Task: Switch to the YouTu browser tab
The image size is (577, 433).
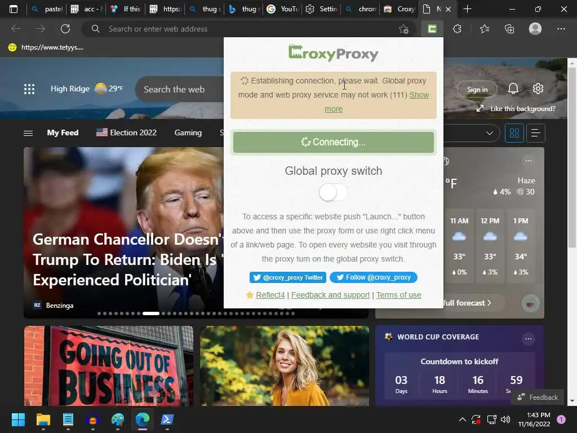Action: pyautogui.click(x=283, y=9)
